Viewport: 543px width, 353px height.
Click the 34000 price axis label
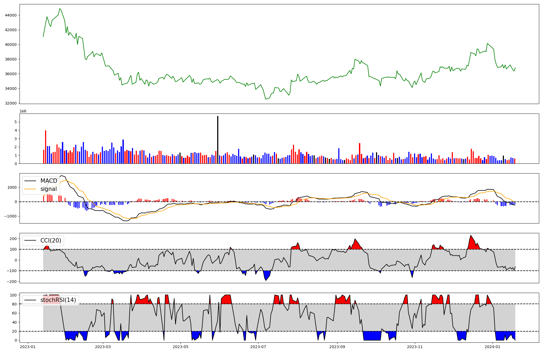click(11, 89)
